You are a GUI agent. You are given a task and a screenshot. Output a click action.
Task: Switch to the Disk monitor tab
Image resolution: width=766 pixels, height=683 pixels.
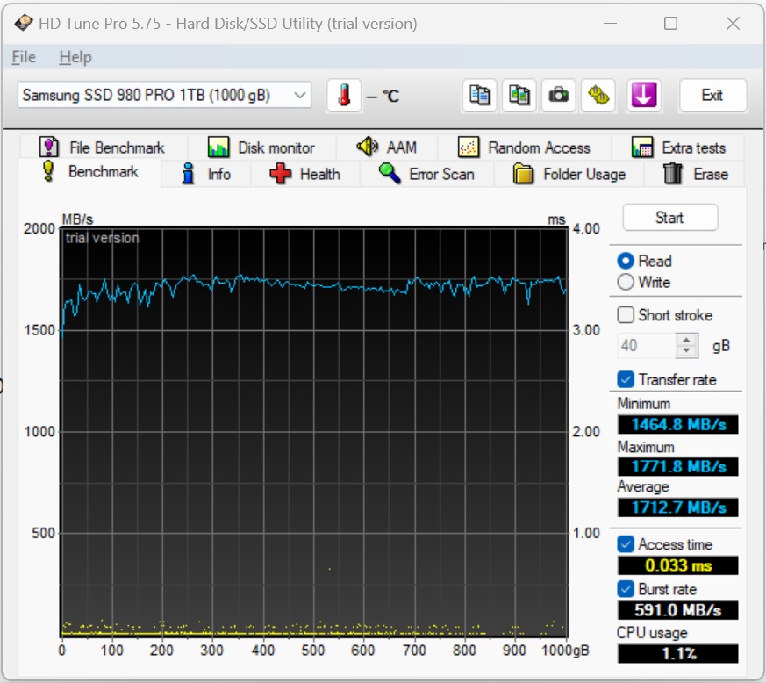pos(261,147)
